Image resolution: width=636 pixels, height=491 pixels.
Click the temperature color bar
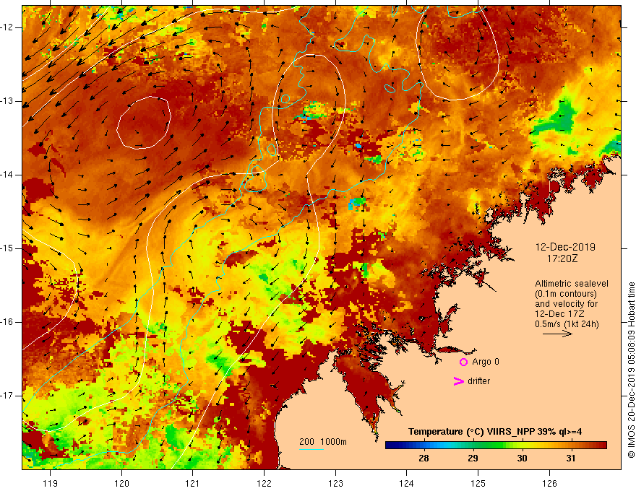click(x=496, y=446)
